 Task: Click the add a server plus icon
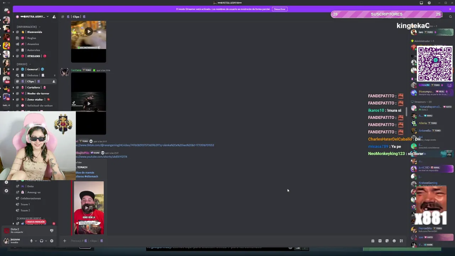[6, 182]
